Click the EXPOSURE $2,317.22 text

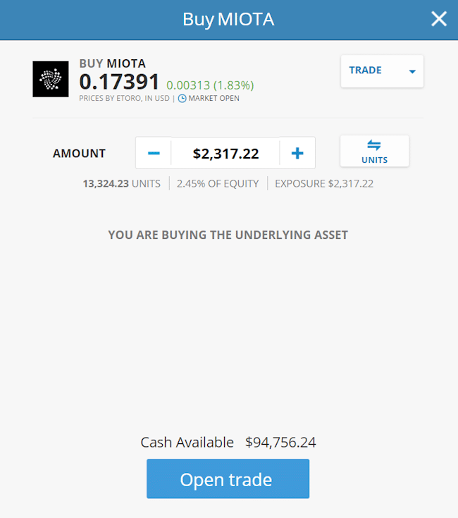pos(324,184)
